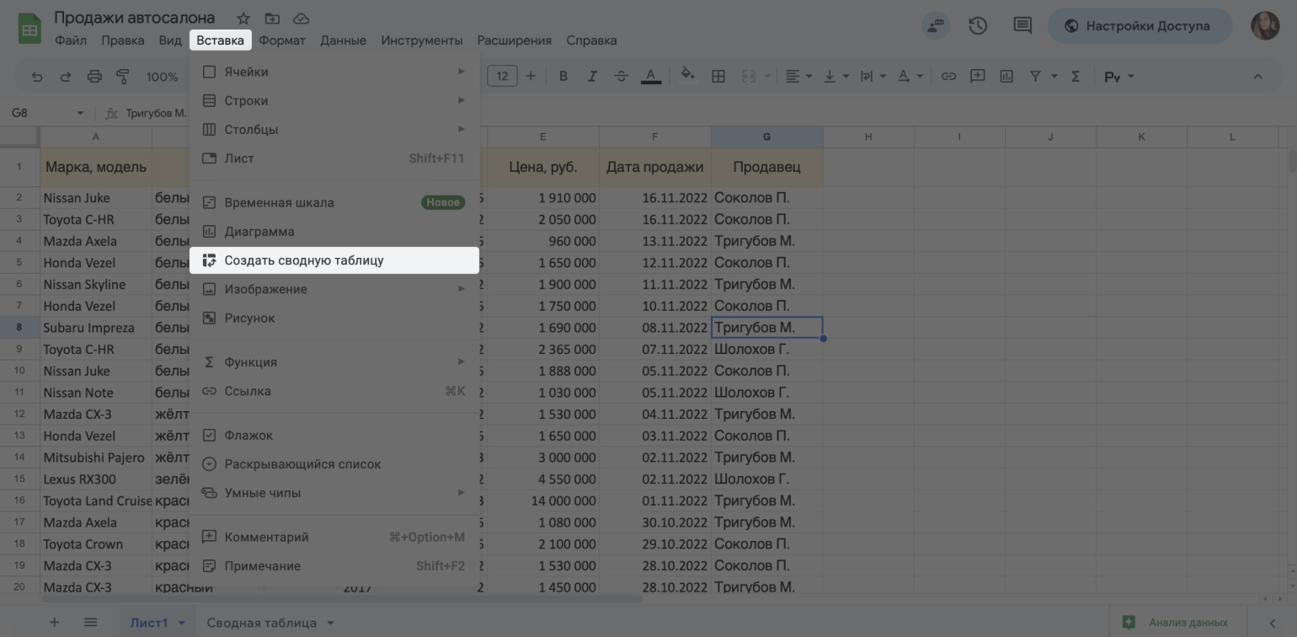1297x637 pixels.
Task: Apply strikethrough formatting
Action: click(x=621, y=77)
